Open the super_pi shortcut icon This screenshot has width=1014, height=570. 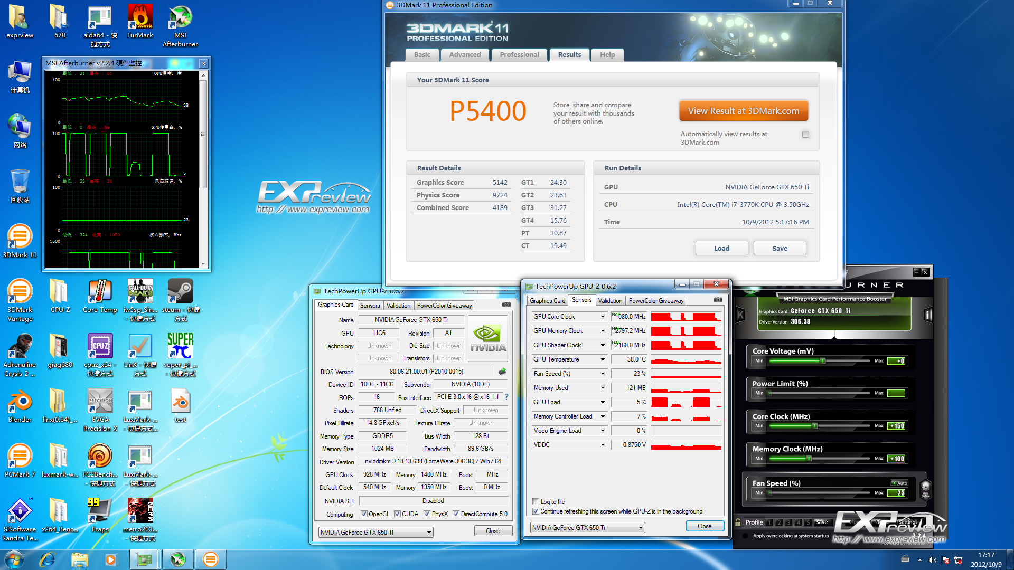coord(180,355)
